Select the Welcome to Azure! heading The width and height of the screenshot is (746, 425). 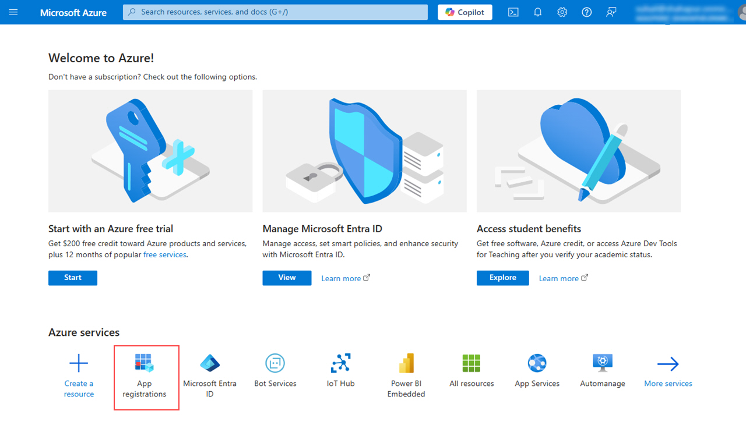pos(101,58)
